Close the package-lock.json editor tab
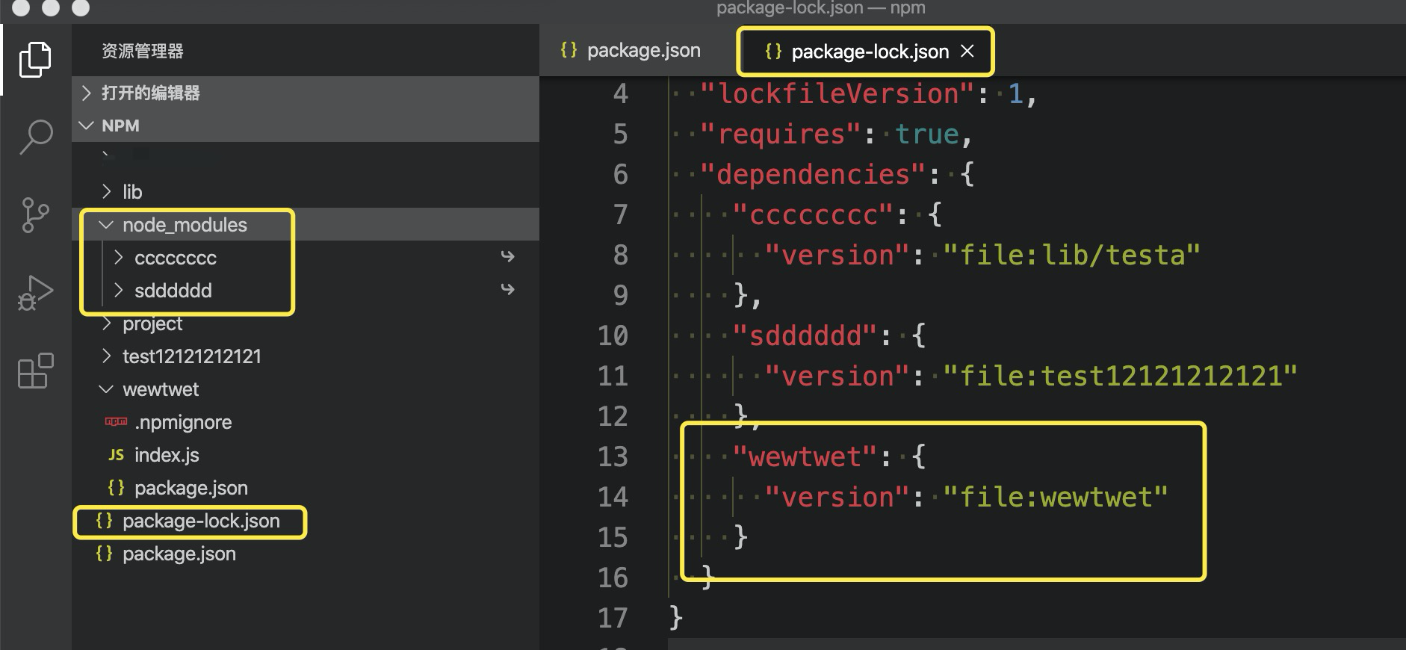The height and width of the screenshot is (650, 1406). click(x=967, y=51)
